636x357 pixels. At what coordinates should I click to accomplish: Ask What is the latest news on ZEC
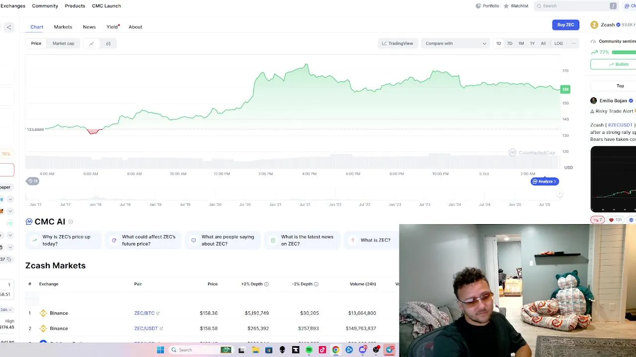(302, 240)
